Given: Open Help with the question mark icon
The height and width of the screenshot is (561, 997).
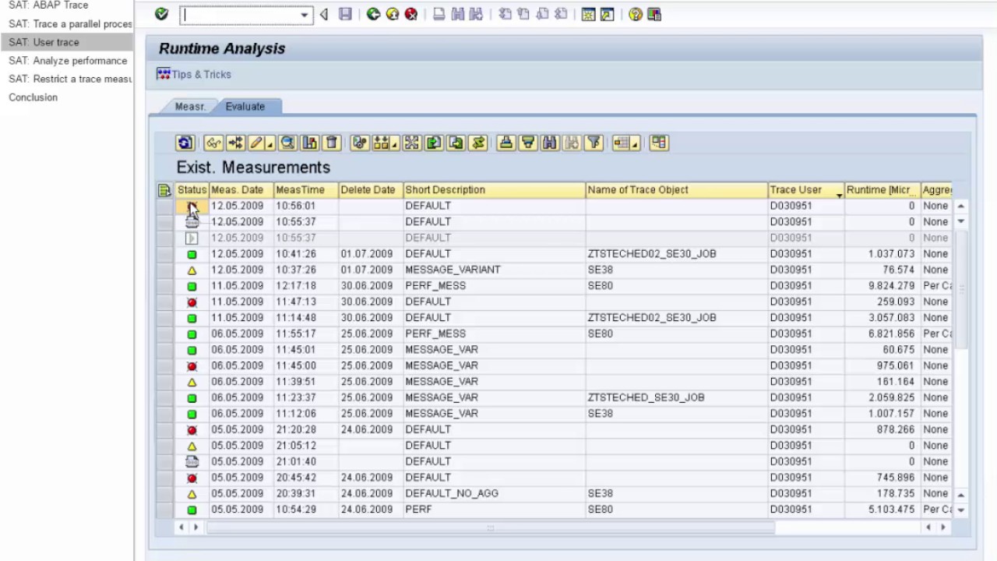Looking at the screenshot, I should 636,14.
